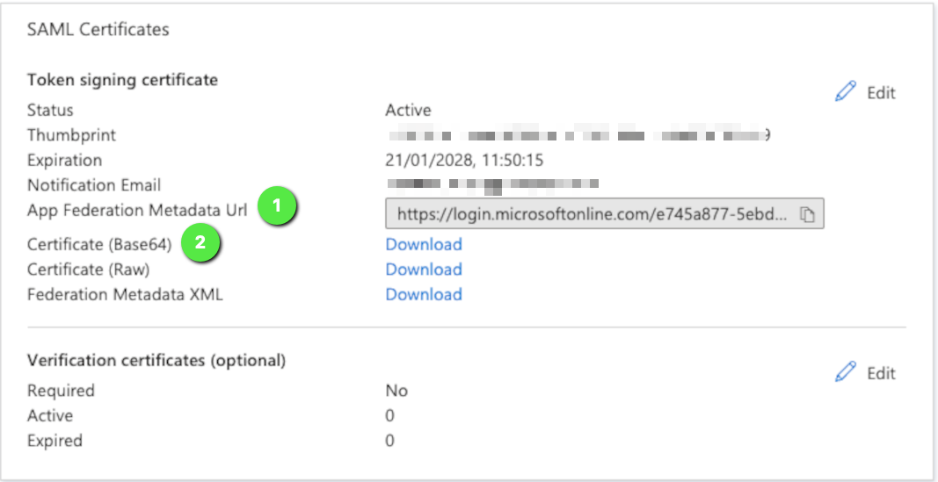Select the Required value No
The width and height of the screenshot is (938, 482).
[x=396, y=392]
